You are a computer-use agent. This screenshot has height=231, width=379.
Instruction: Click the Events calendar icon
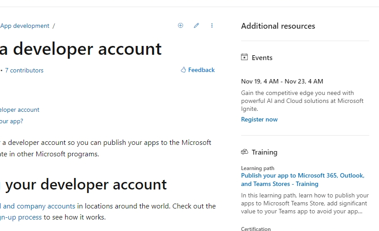tap(244, 57)
